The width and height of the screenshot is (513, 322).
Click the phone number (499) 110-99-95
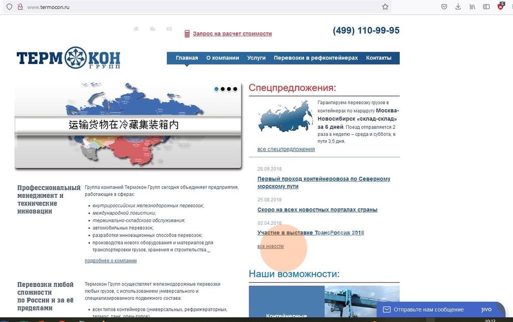[366, 31]
